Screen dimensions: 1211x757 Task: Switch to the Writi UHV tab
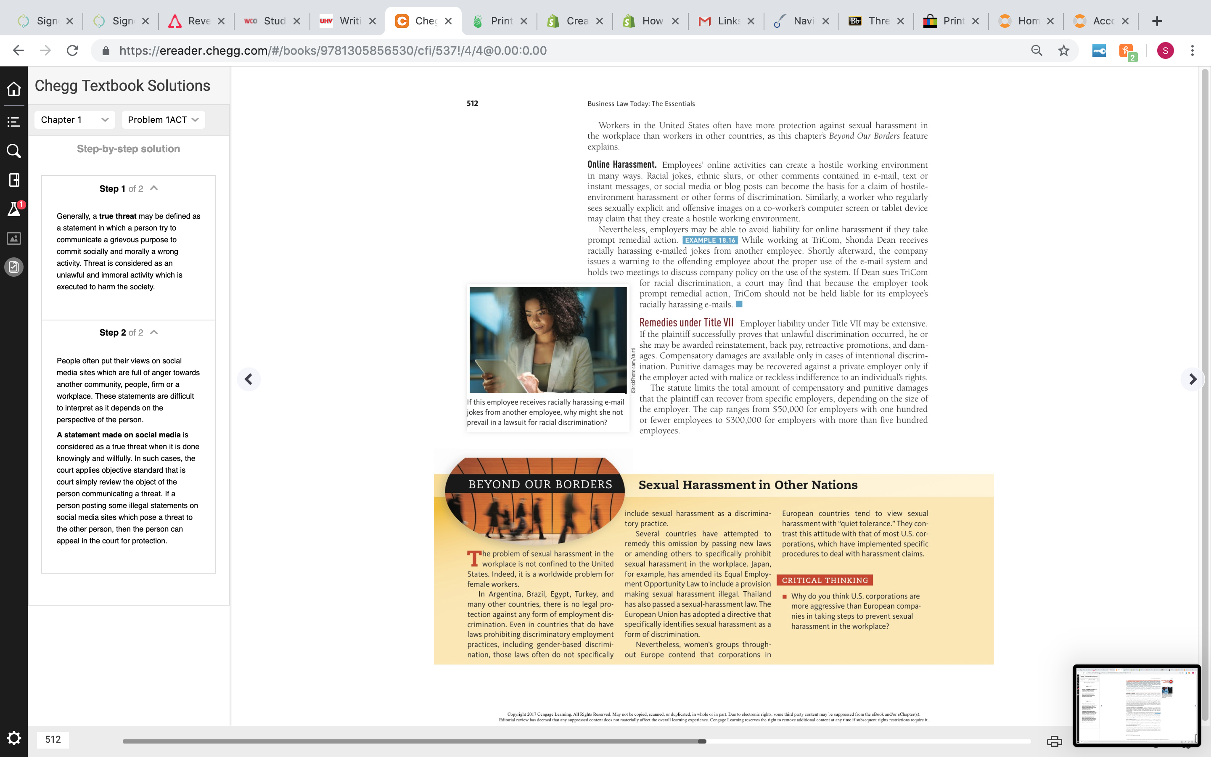coord(348,21)
